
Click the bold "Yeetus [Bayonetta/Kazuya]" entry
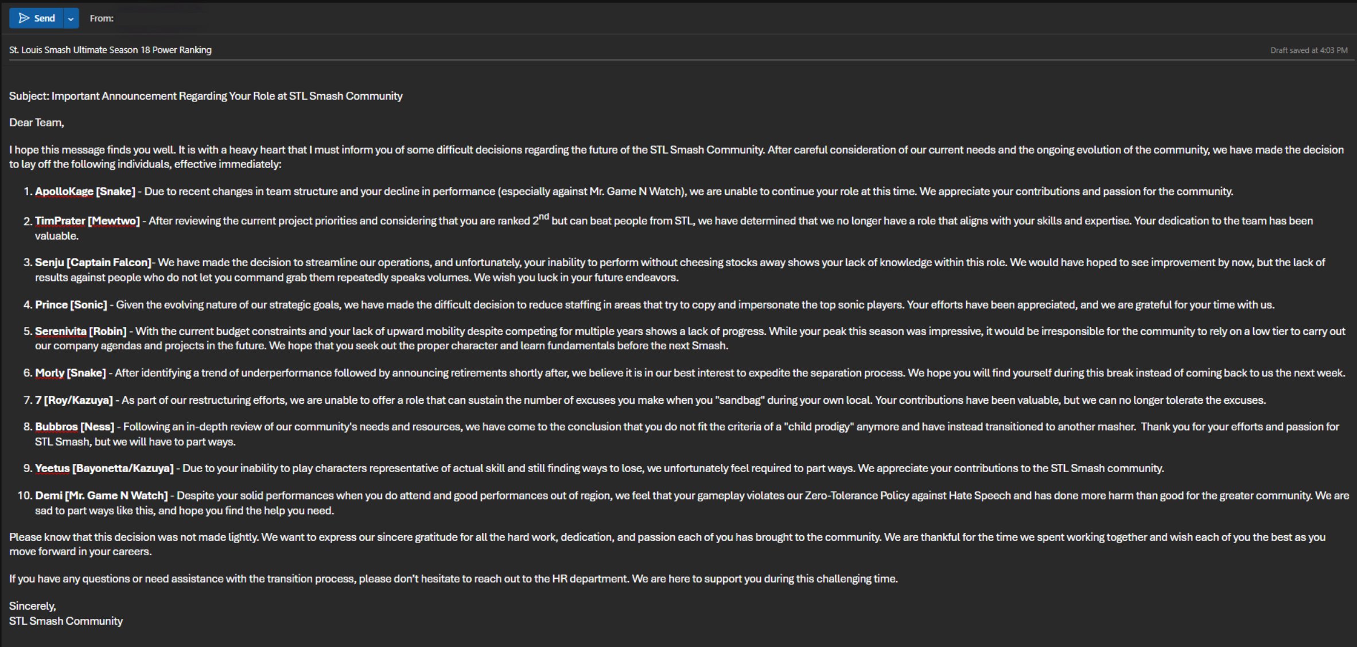(x=104, y=469)
